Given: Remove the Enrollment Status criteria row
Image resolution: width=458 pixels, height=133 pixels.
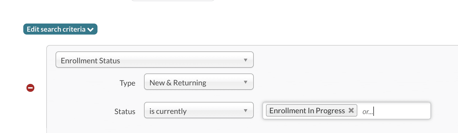Looking at the screenshot, I should pyautogui.click(x=31, y=88).
